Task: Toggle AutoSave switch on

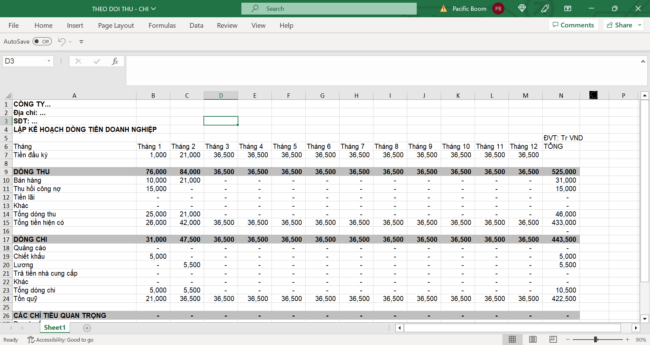Action: (x=42, y=42)
